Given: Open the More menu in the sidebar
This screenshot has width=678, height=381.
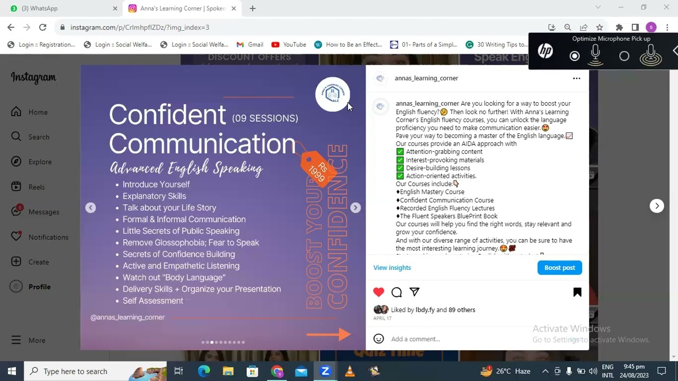Looking at the screenshot, I should [x=28, y=340].
